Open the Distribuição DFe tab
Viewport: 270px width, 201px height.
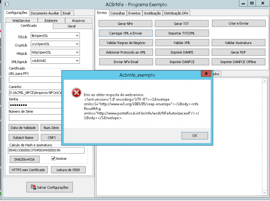coord(176,13)
